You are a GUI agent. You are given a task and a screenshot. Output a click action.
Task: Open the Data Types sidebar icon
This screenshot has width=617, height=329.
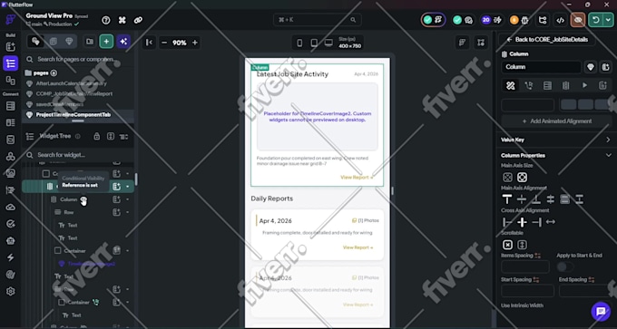click(11, 122)
